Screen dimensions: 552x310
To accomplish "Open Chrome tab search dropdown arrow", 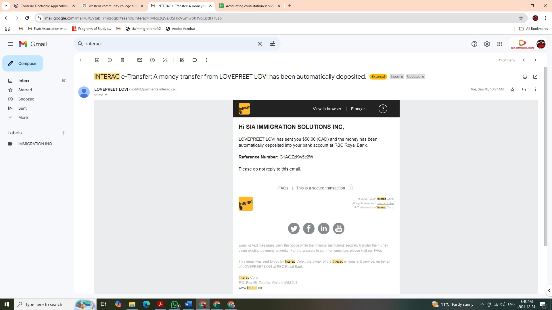I will [x=5, y=6].
